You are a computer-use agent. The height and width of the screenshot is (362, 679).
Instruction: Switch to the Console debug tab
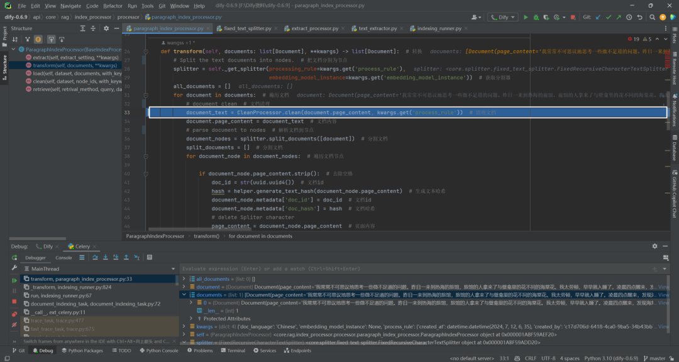(63, 257)
